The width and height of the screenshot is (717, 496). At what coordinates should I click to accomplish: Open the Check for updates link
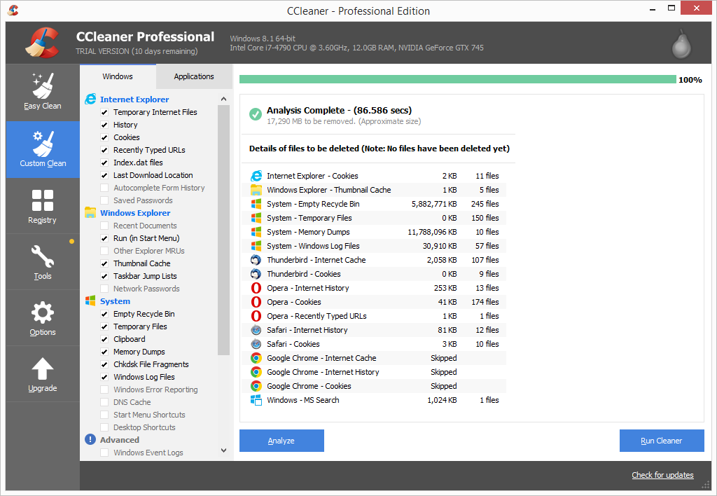tap(662, 474)
